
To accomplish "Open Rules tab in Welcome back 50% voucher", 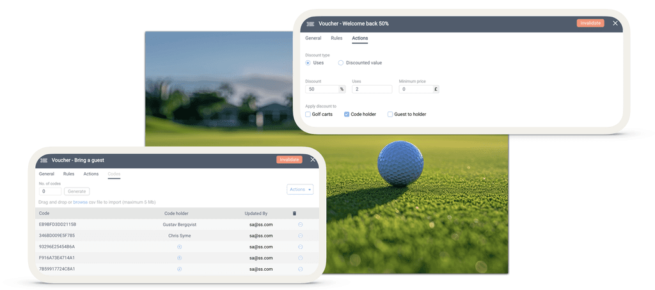I will [x=336, y=38].
